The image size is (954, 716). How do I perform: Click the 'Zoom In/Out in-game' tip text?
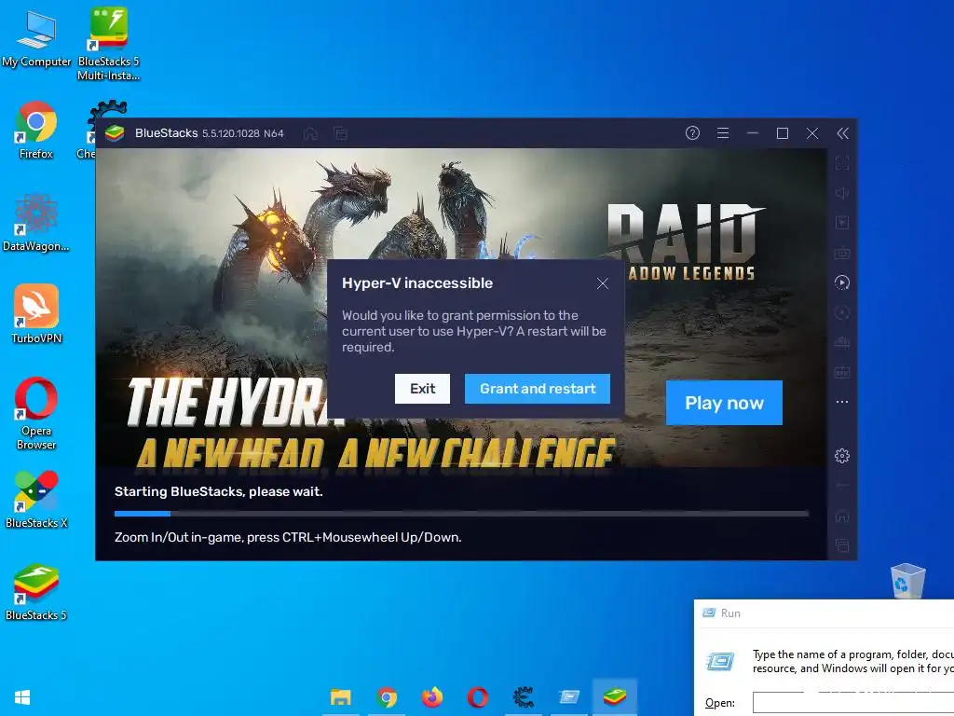[288, 538]
